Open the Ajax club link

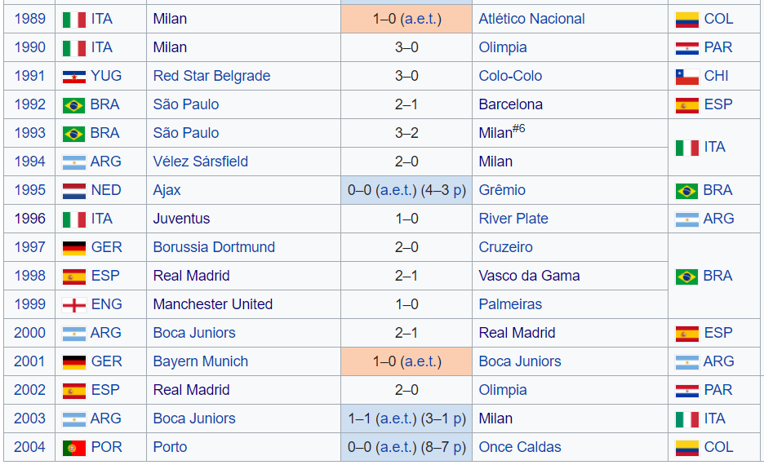tap(167, 190)
